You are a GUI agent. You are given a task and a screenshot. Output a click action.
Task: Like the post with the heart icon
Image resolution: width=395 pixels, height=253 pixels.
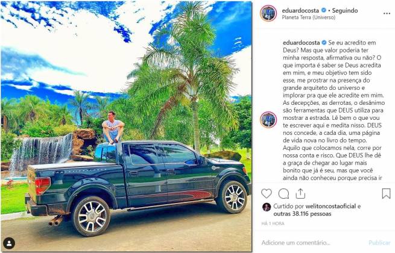pos(267,193)
